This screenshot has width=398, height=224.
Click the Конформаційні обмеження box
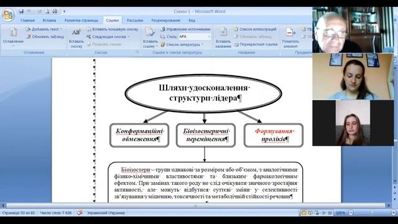click(x=139, y=135)
